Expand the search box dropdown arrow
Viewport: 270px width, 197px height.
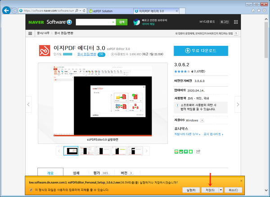pyautogui.click(x=113, y=22)
